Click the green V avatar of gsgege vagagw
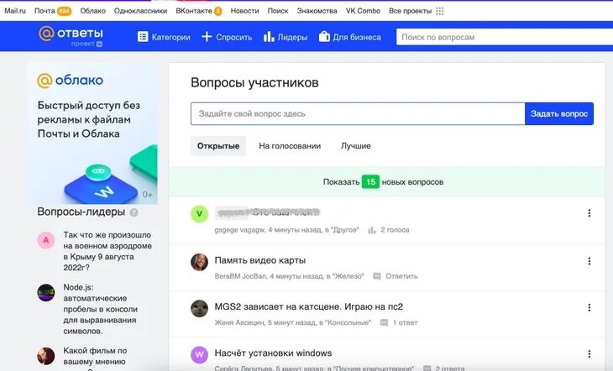The width and height of the screenshot is (613, 371). (x=199, y=214)
